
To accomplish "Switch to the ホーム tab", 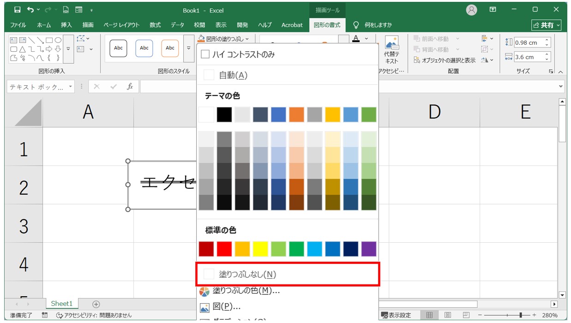I will point(44,25).
